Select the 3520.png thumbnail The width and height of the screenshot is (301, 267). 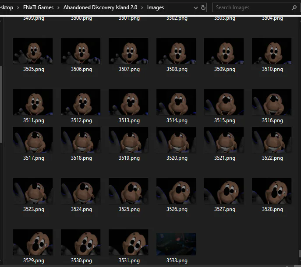coord(176,140)
